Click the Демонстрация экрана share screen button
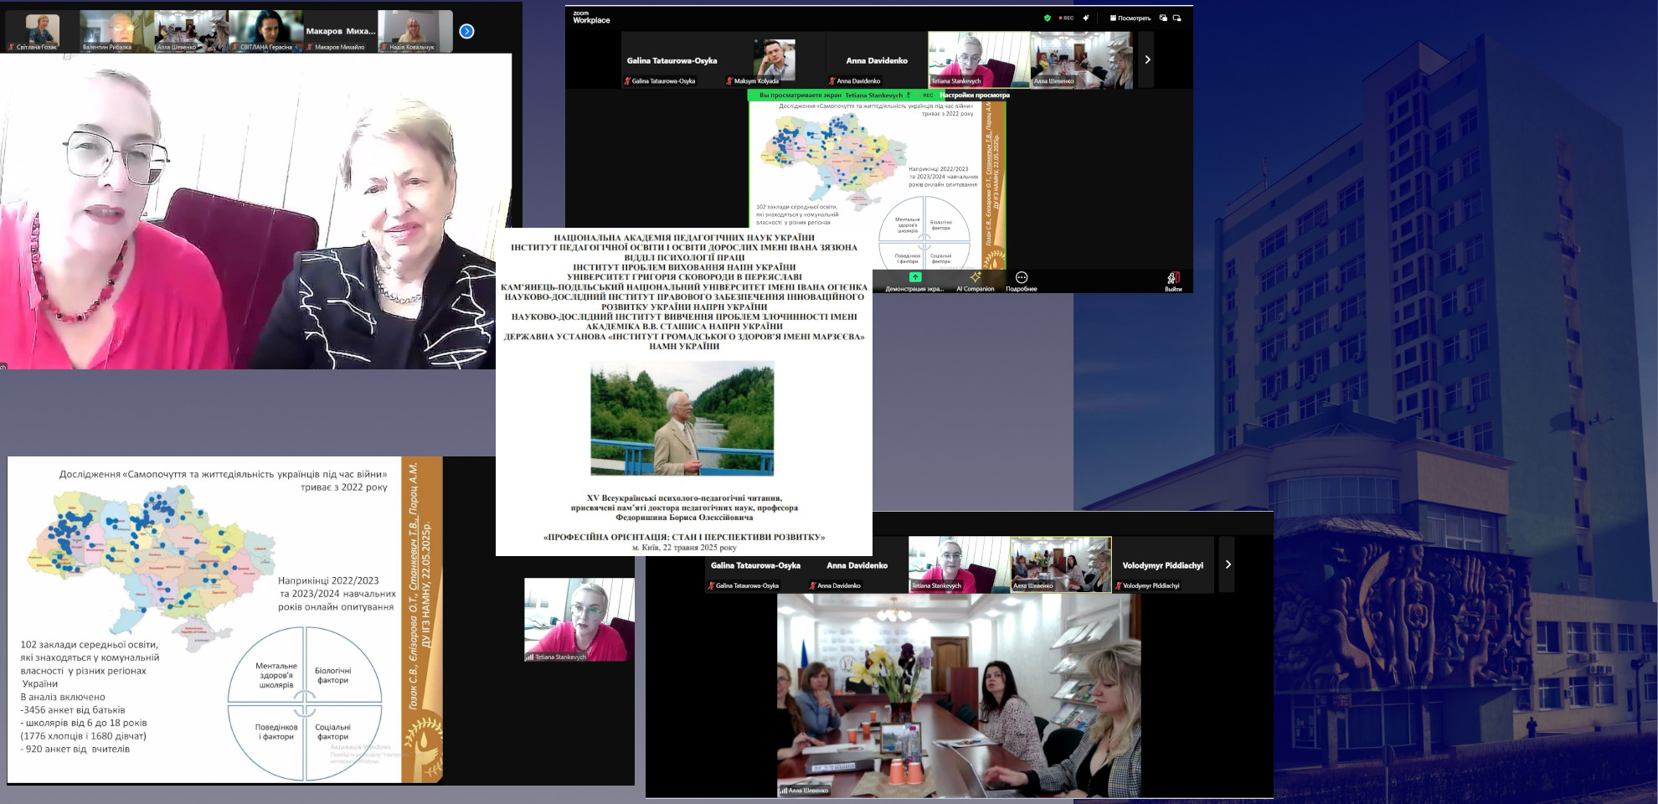This screenshot has height=804, width=1658. [x=914, y=281]
